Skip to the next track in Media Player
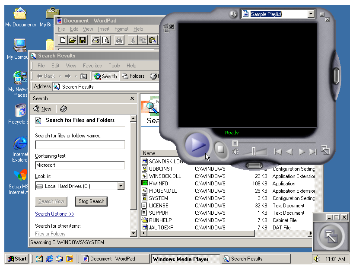Screen dimensions: 353x267 click(x=313, y=152)
